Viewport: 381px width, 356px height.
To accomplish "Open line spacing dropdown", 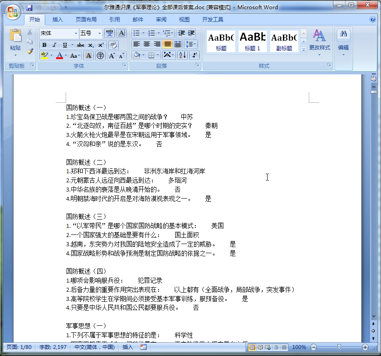I will point(191,44).
